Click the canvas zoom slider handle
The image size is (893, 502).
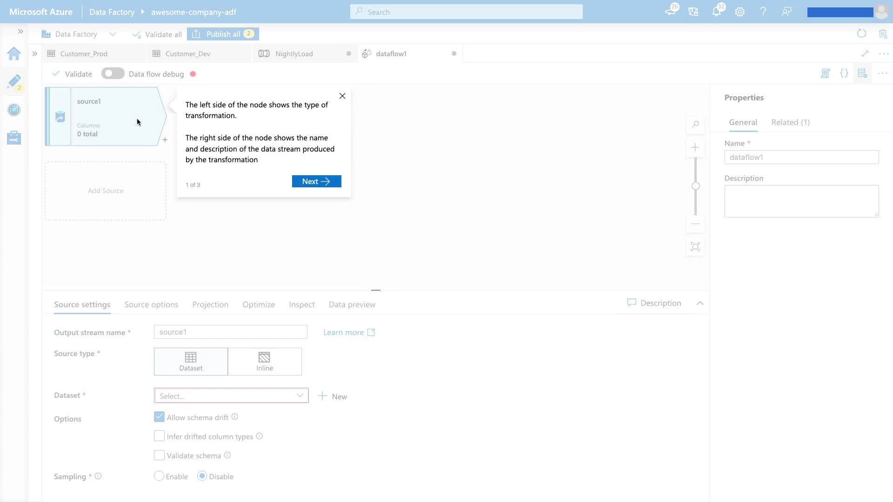(696, 186)
